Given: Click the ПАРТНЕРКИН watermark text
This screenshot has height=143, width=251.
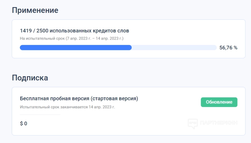Looking at the screenshot, I should (219, 123).
